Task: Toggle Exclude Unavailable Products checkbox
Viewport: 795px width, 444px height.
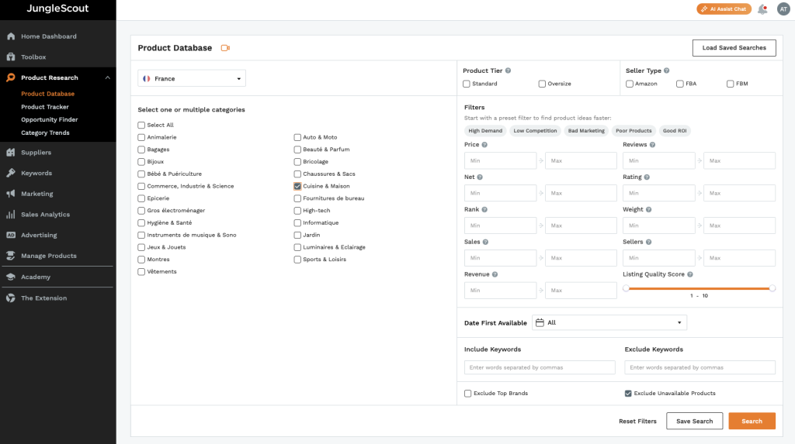Action: (628, 394)
